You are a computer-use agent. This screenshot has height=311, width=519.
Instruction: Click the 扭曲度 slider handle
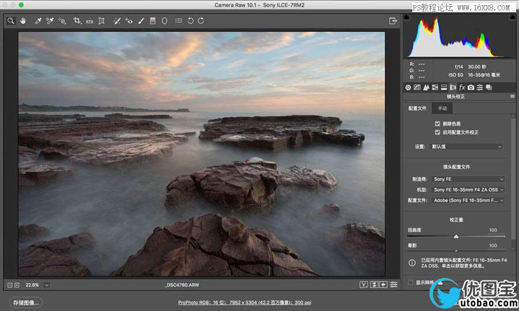point(456,236)
